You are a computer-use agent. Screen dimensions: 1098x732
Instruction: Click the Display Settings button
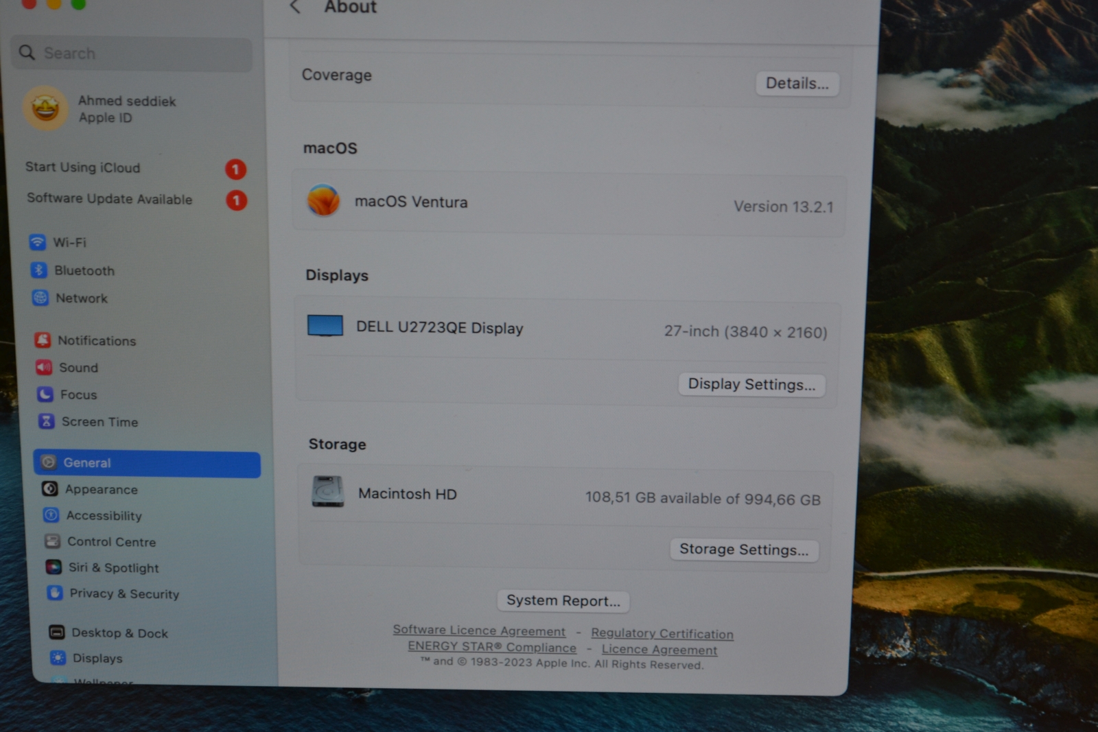751,384
